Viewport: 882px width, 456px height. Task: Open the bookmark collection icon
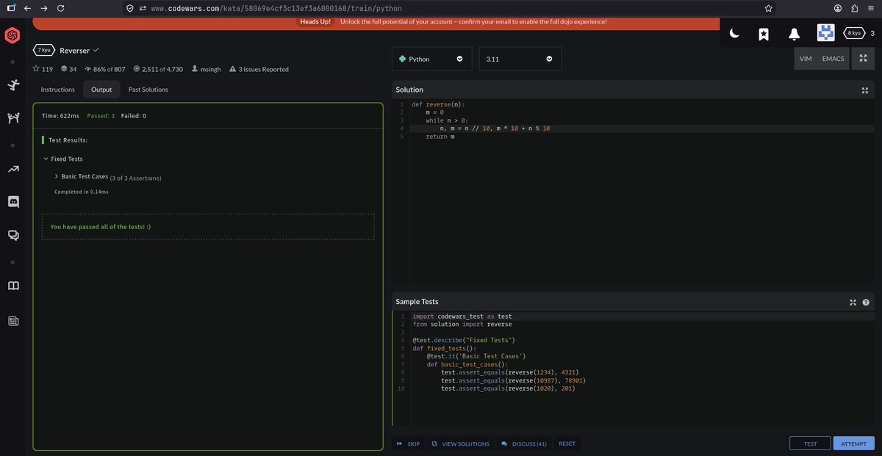click(x=764, y=34)
